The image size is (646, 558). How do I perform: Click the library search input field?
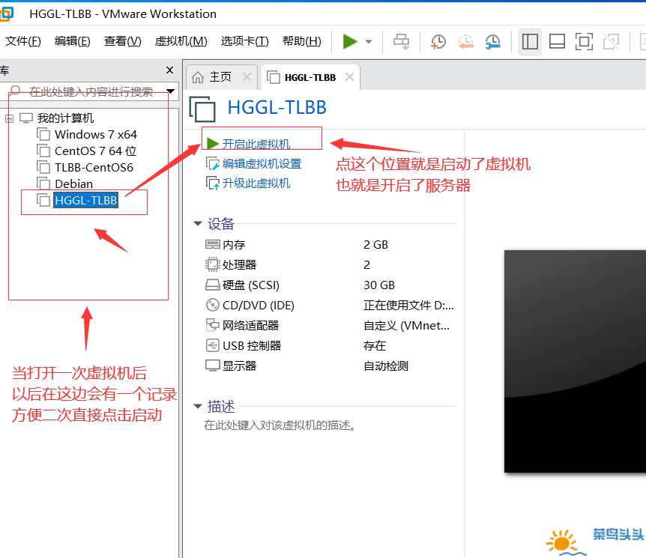(88, 91)
